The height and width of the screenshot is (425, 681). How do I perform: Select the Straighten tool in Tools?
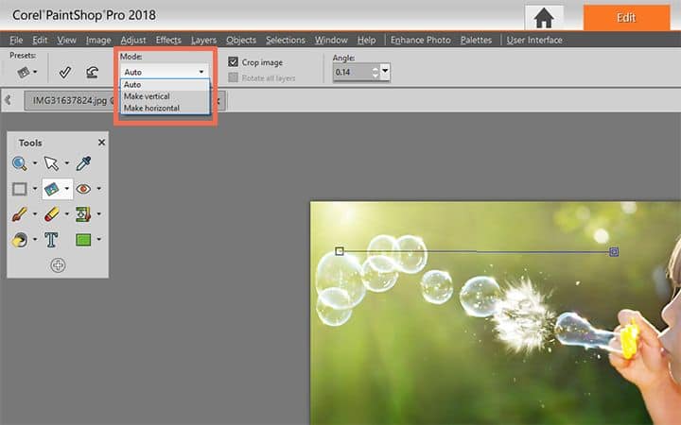click(52, 189)
